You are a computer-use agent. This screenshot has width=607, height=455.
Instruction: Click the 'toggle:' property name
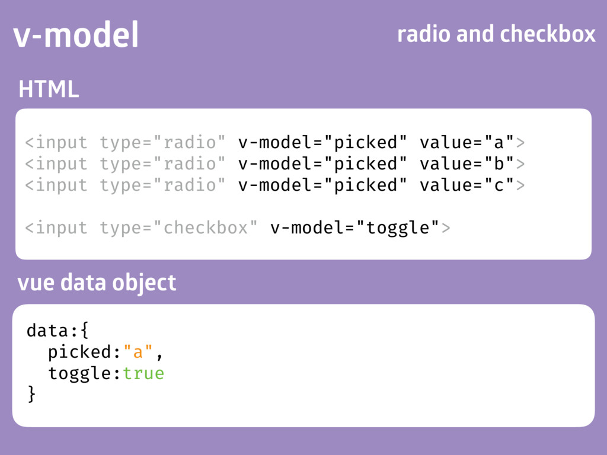pos(85,374)
